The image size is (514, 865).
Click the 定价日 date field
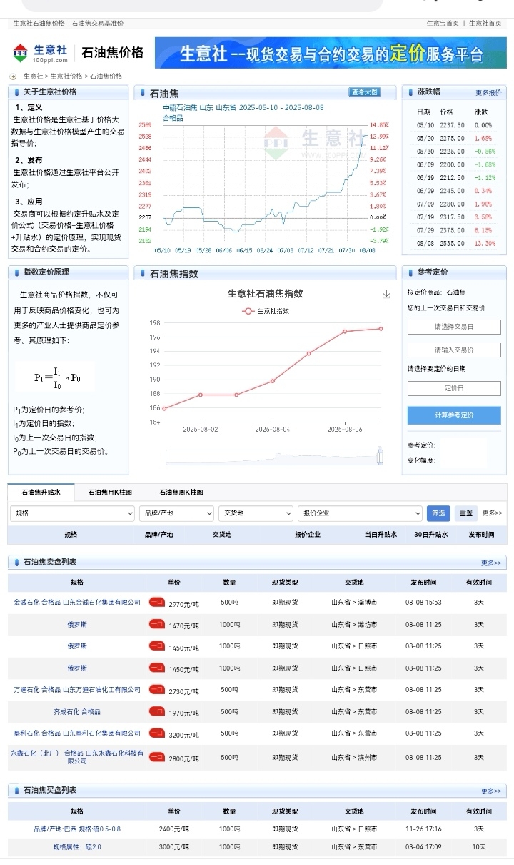(x=454, y=388)
